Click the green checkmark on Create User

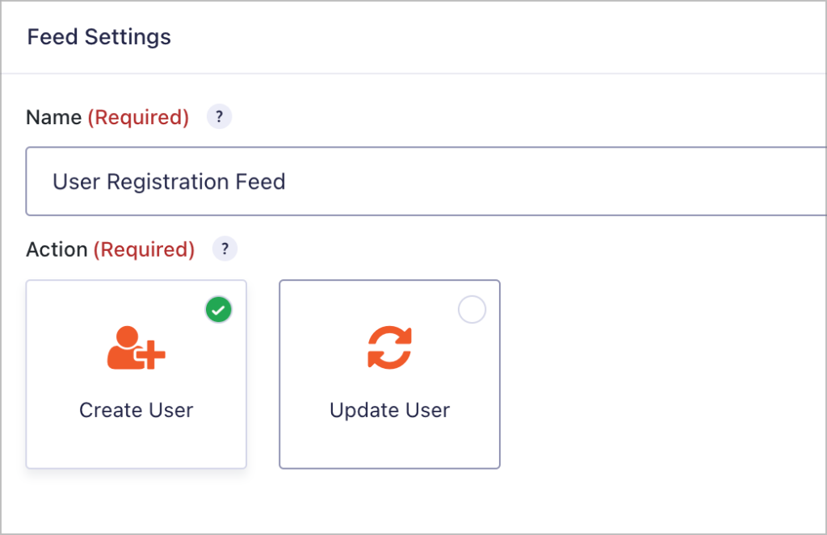(218, 310)
